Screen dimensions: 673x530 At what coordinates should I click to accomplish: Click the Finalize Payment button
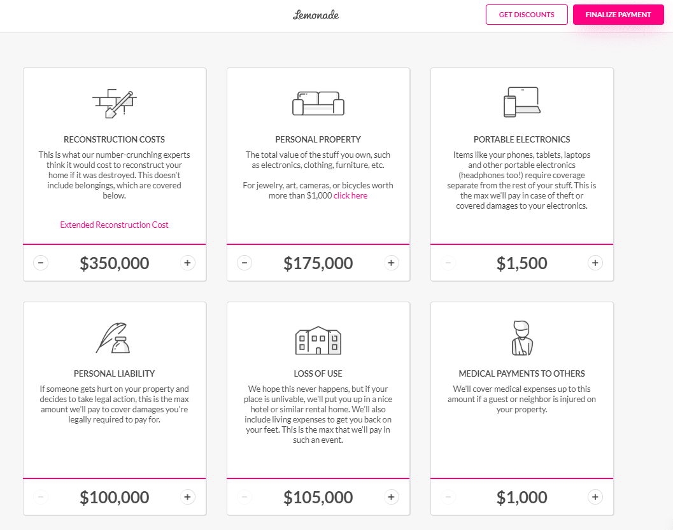click(x=618, y=15)
